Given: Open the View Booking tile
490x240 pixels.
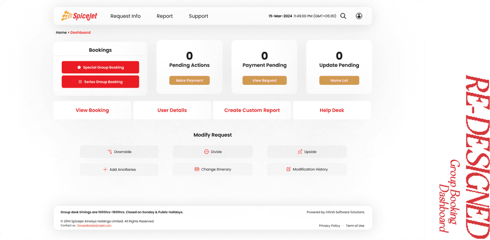Looking at the screenshot, I should 92,110.
